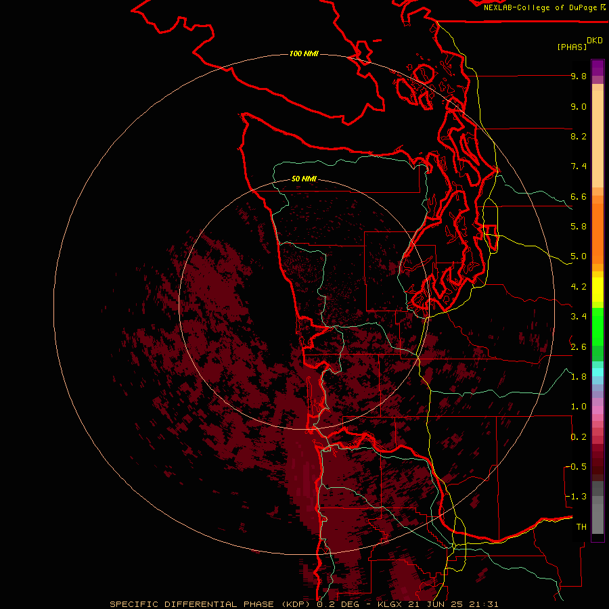Pick the yellow band beside 4.2
Screen dimensions: 609x609
click(x=597, y=290)
